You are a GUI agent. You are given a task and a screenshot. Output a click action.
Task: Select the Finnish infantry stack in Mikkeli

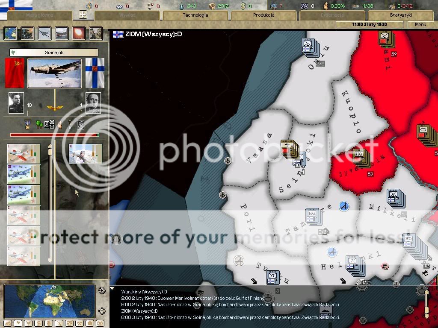click(x=396, y=198)
